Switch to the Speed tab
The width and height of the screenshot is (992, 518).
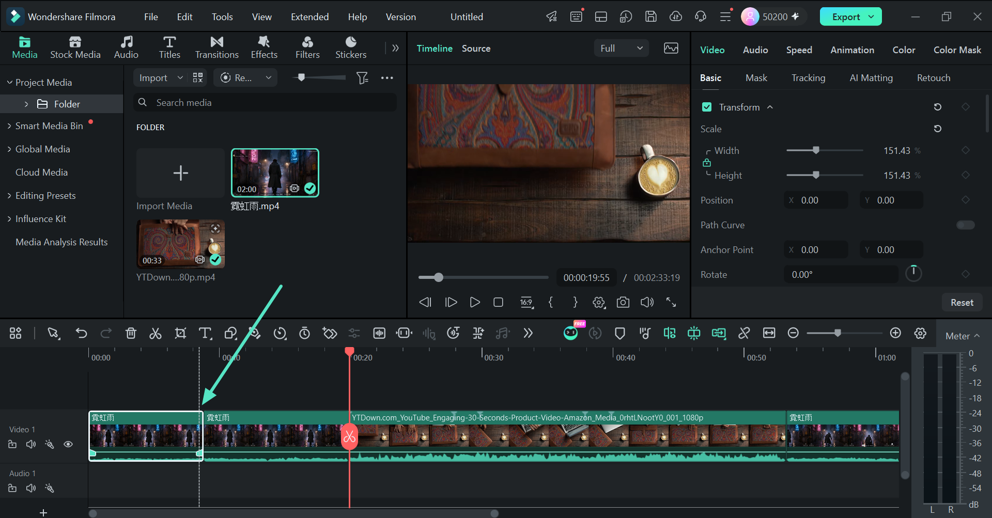coord(799,50)
